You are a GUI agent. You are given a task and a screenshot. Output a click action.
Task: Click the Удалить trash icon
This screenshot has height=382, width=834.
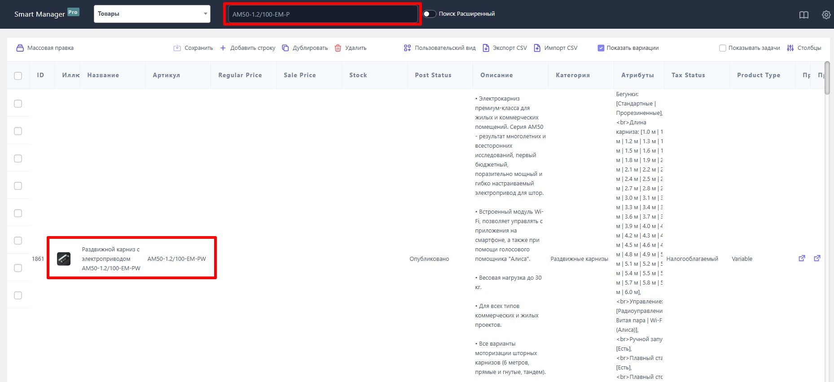(x=338, y=48)
